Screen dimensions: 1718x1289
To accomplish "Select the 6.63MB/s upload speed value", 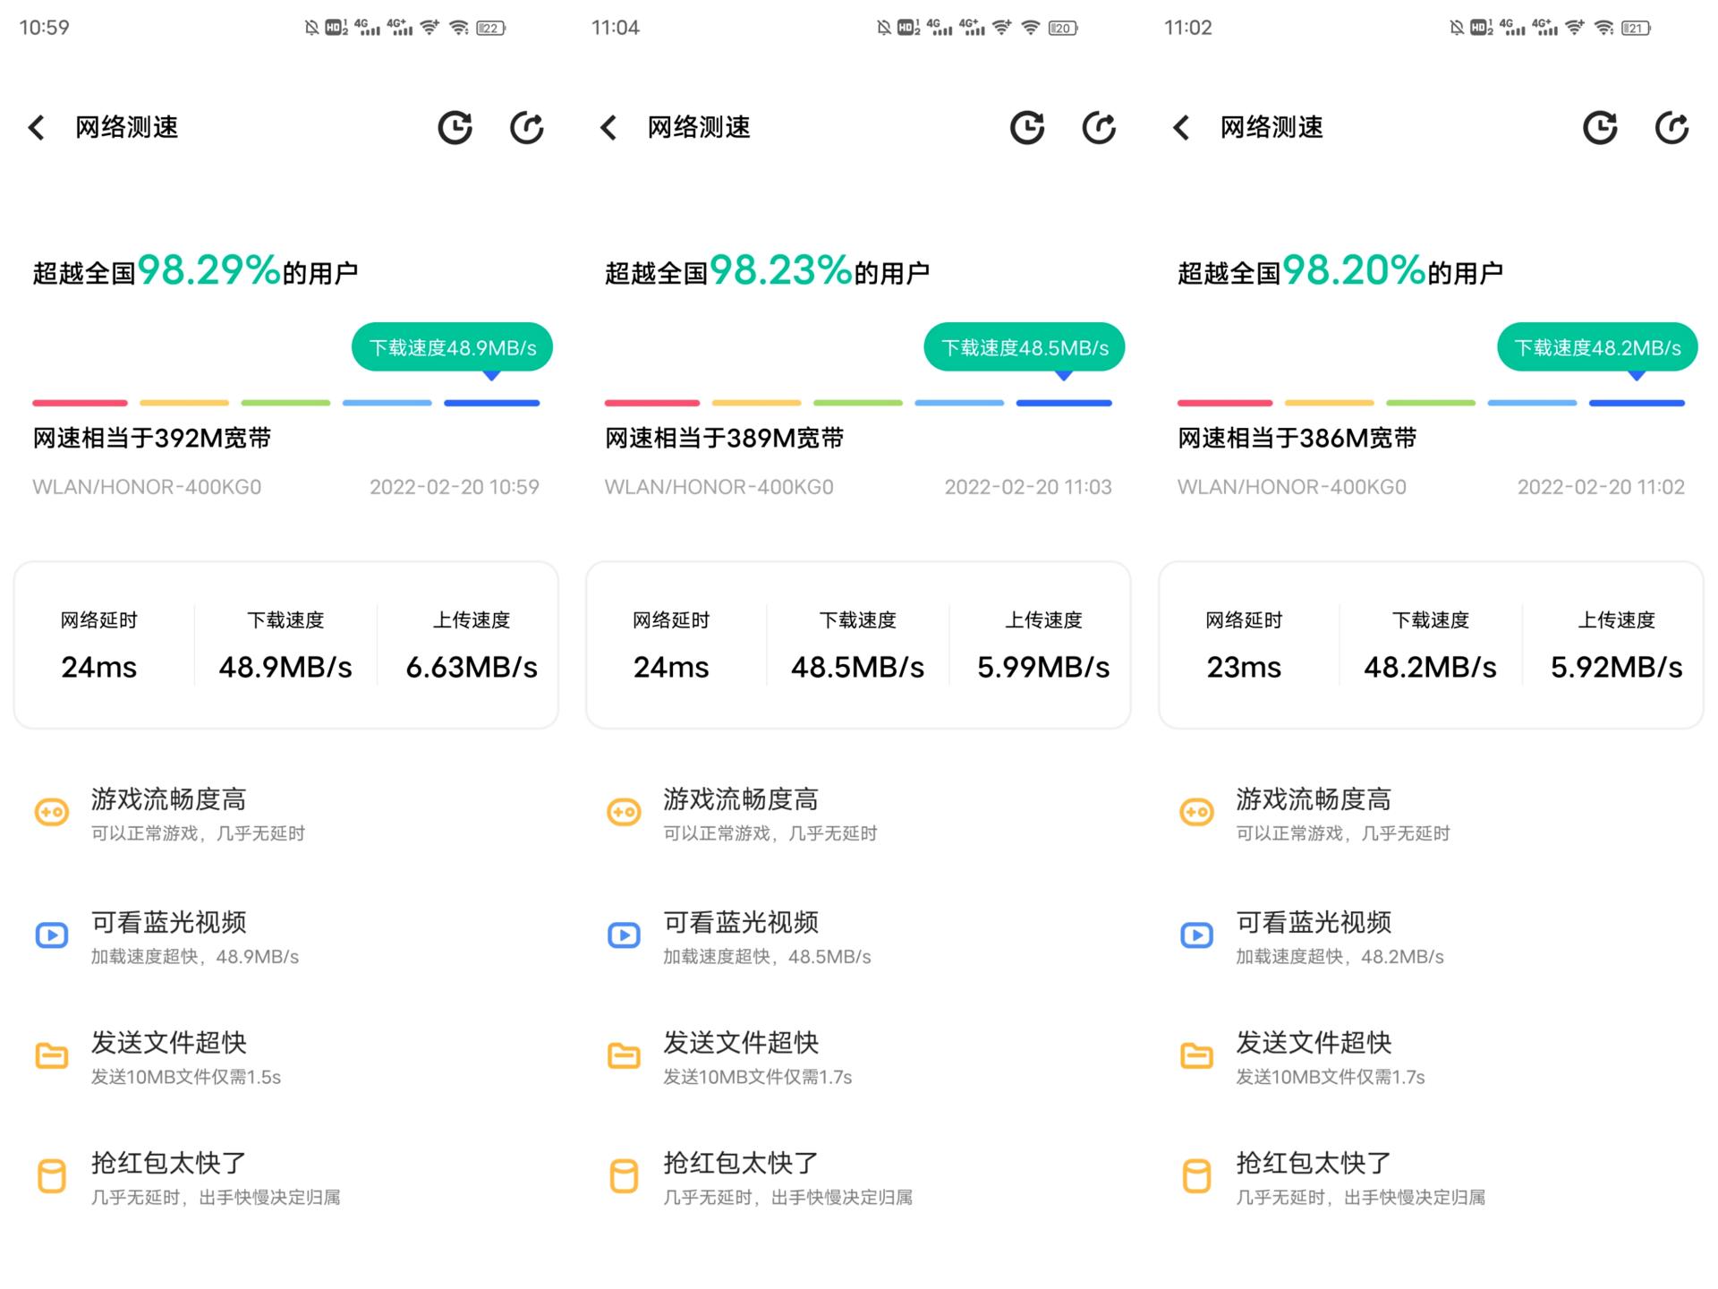I will [x=472, y=667].
